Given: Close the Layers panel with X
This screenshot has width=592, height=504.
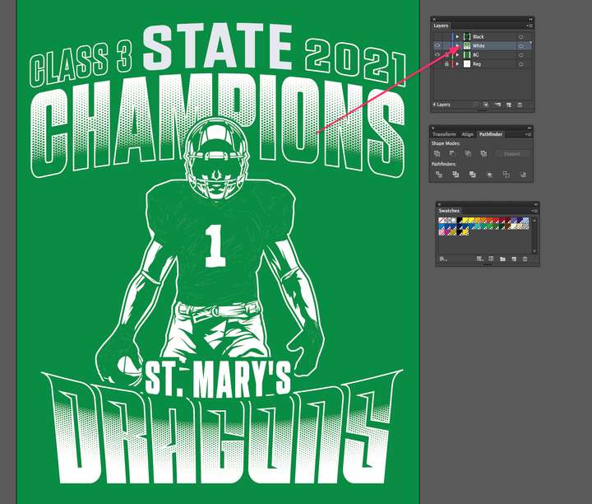Looking at the screenshot, I should coord(434,19).
